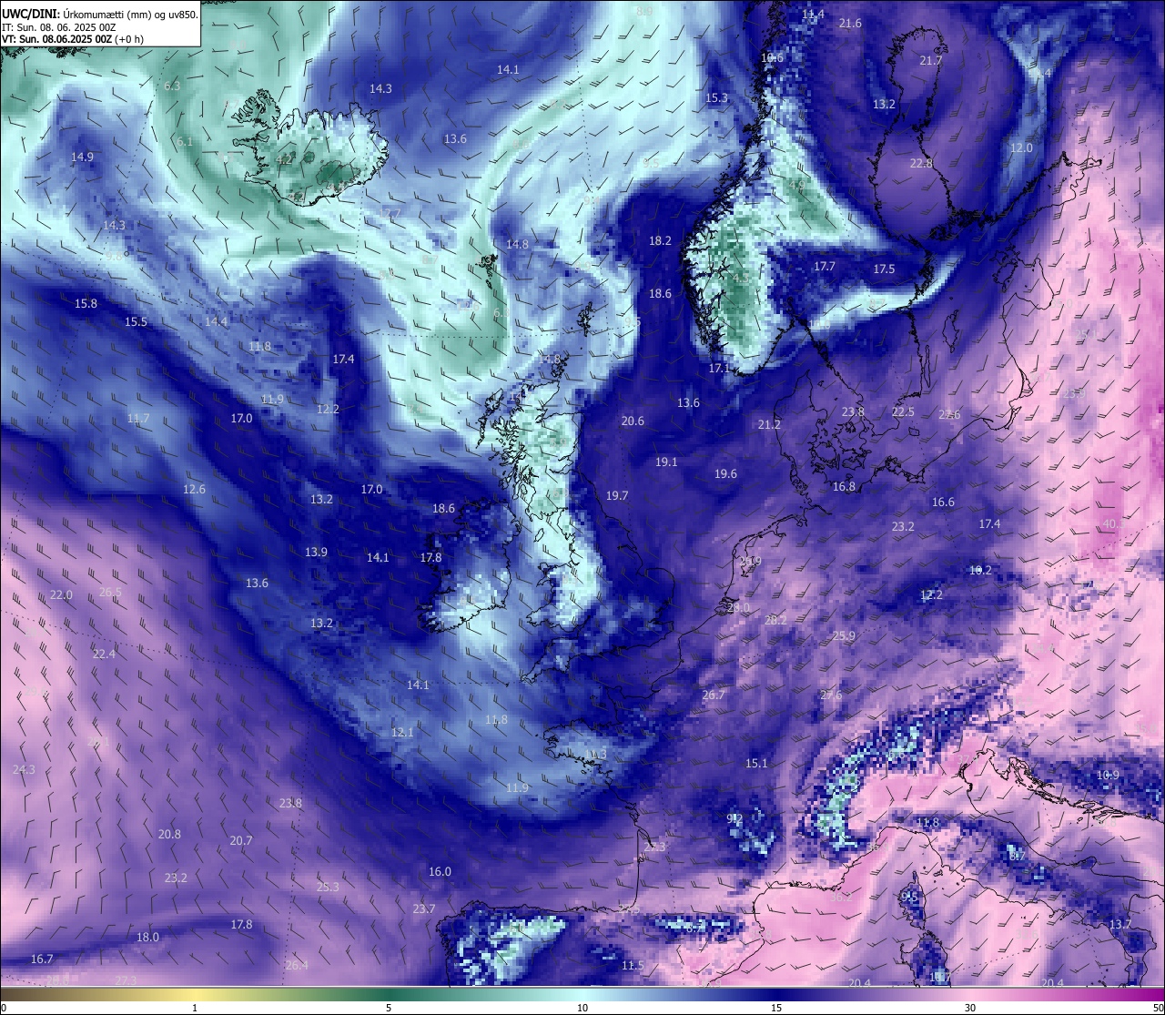Click the 22.0 value on the map
1165x1015 pixels.
61,594
